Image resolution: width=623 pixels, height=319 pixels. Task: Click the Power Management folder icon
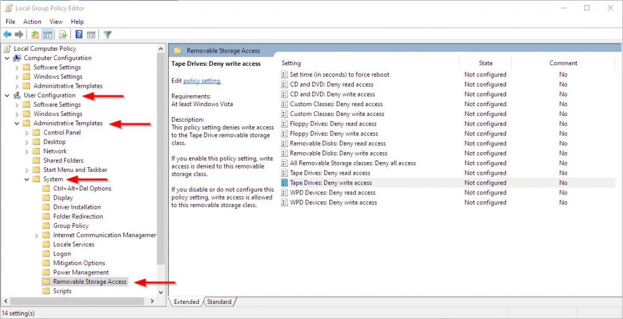[x=46, y=272]
